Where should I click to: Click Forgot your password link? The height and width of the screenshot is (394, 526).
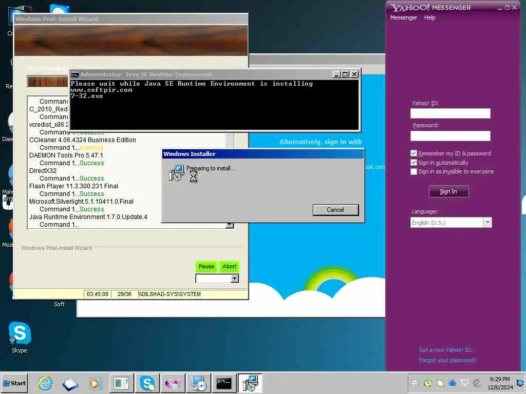tap(447, 360)
